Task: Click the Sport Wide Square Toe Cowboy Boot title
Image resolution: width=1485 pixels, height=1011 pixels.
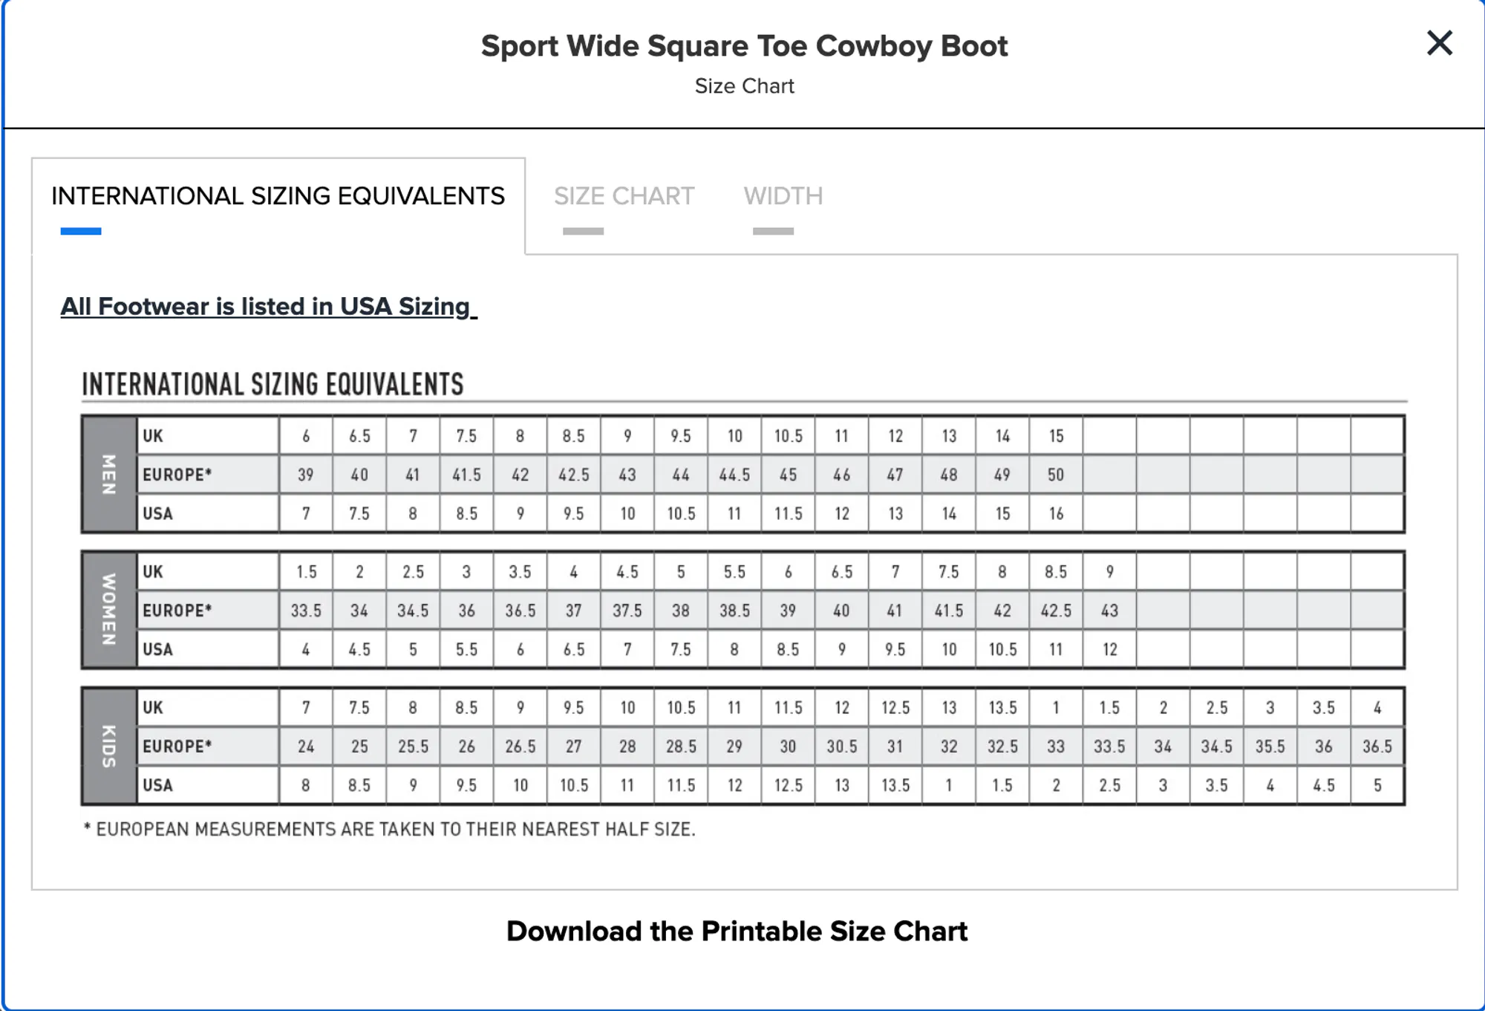Action: pos(744,46)
